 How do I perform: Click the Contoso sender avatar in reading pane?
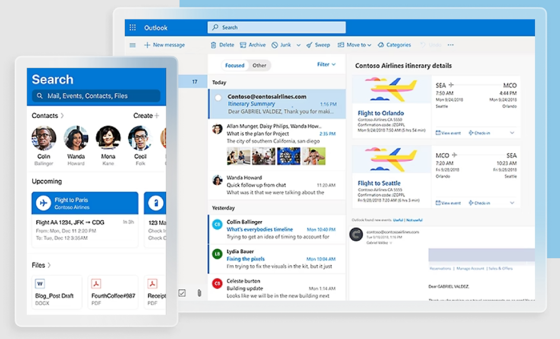coord(356,234)
